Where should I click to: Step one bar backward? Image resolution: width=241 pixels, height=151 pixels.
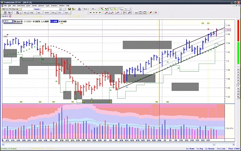pyautogui.click(x=94, y=13)
